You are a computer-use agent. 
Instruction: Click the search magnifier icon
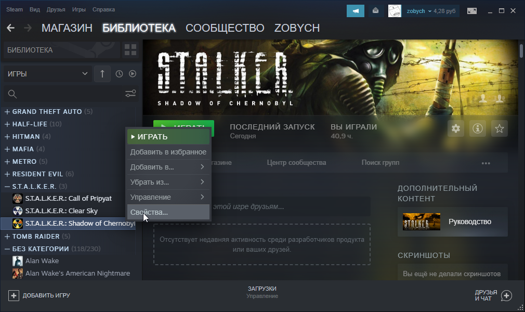click(x=12, y=94)
